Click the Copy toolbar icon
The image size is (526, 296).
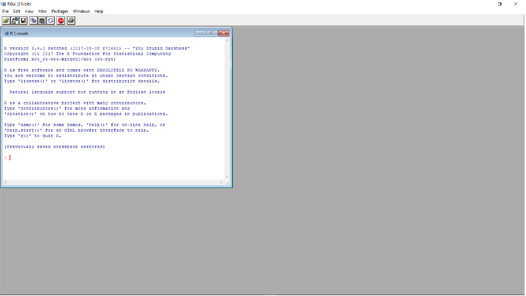(x=33, y=20)
